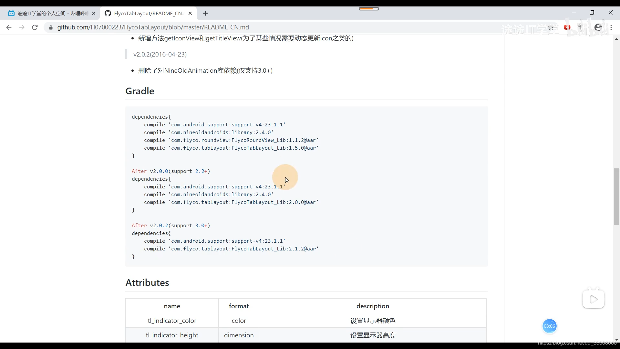This screenshot has width=620, height=349.
Task: Click the v2.0.2(2016-04-23) version note
Action: tap(160, 54)
